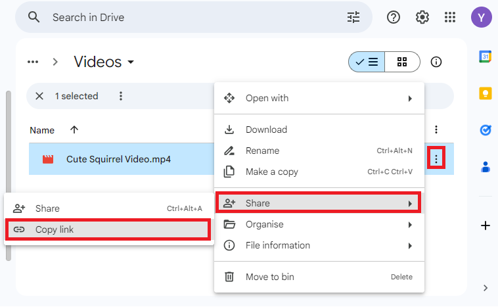498x307 pixels.
Task: Click Share with Ctrl+Alt+A in submenu
Action: tap(108, 208)
